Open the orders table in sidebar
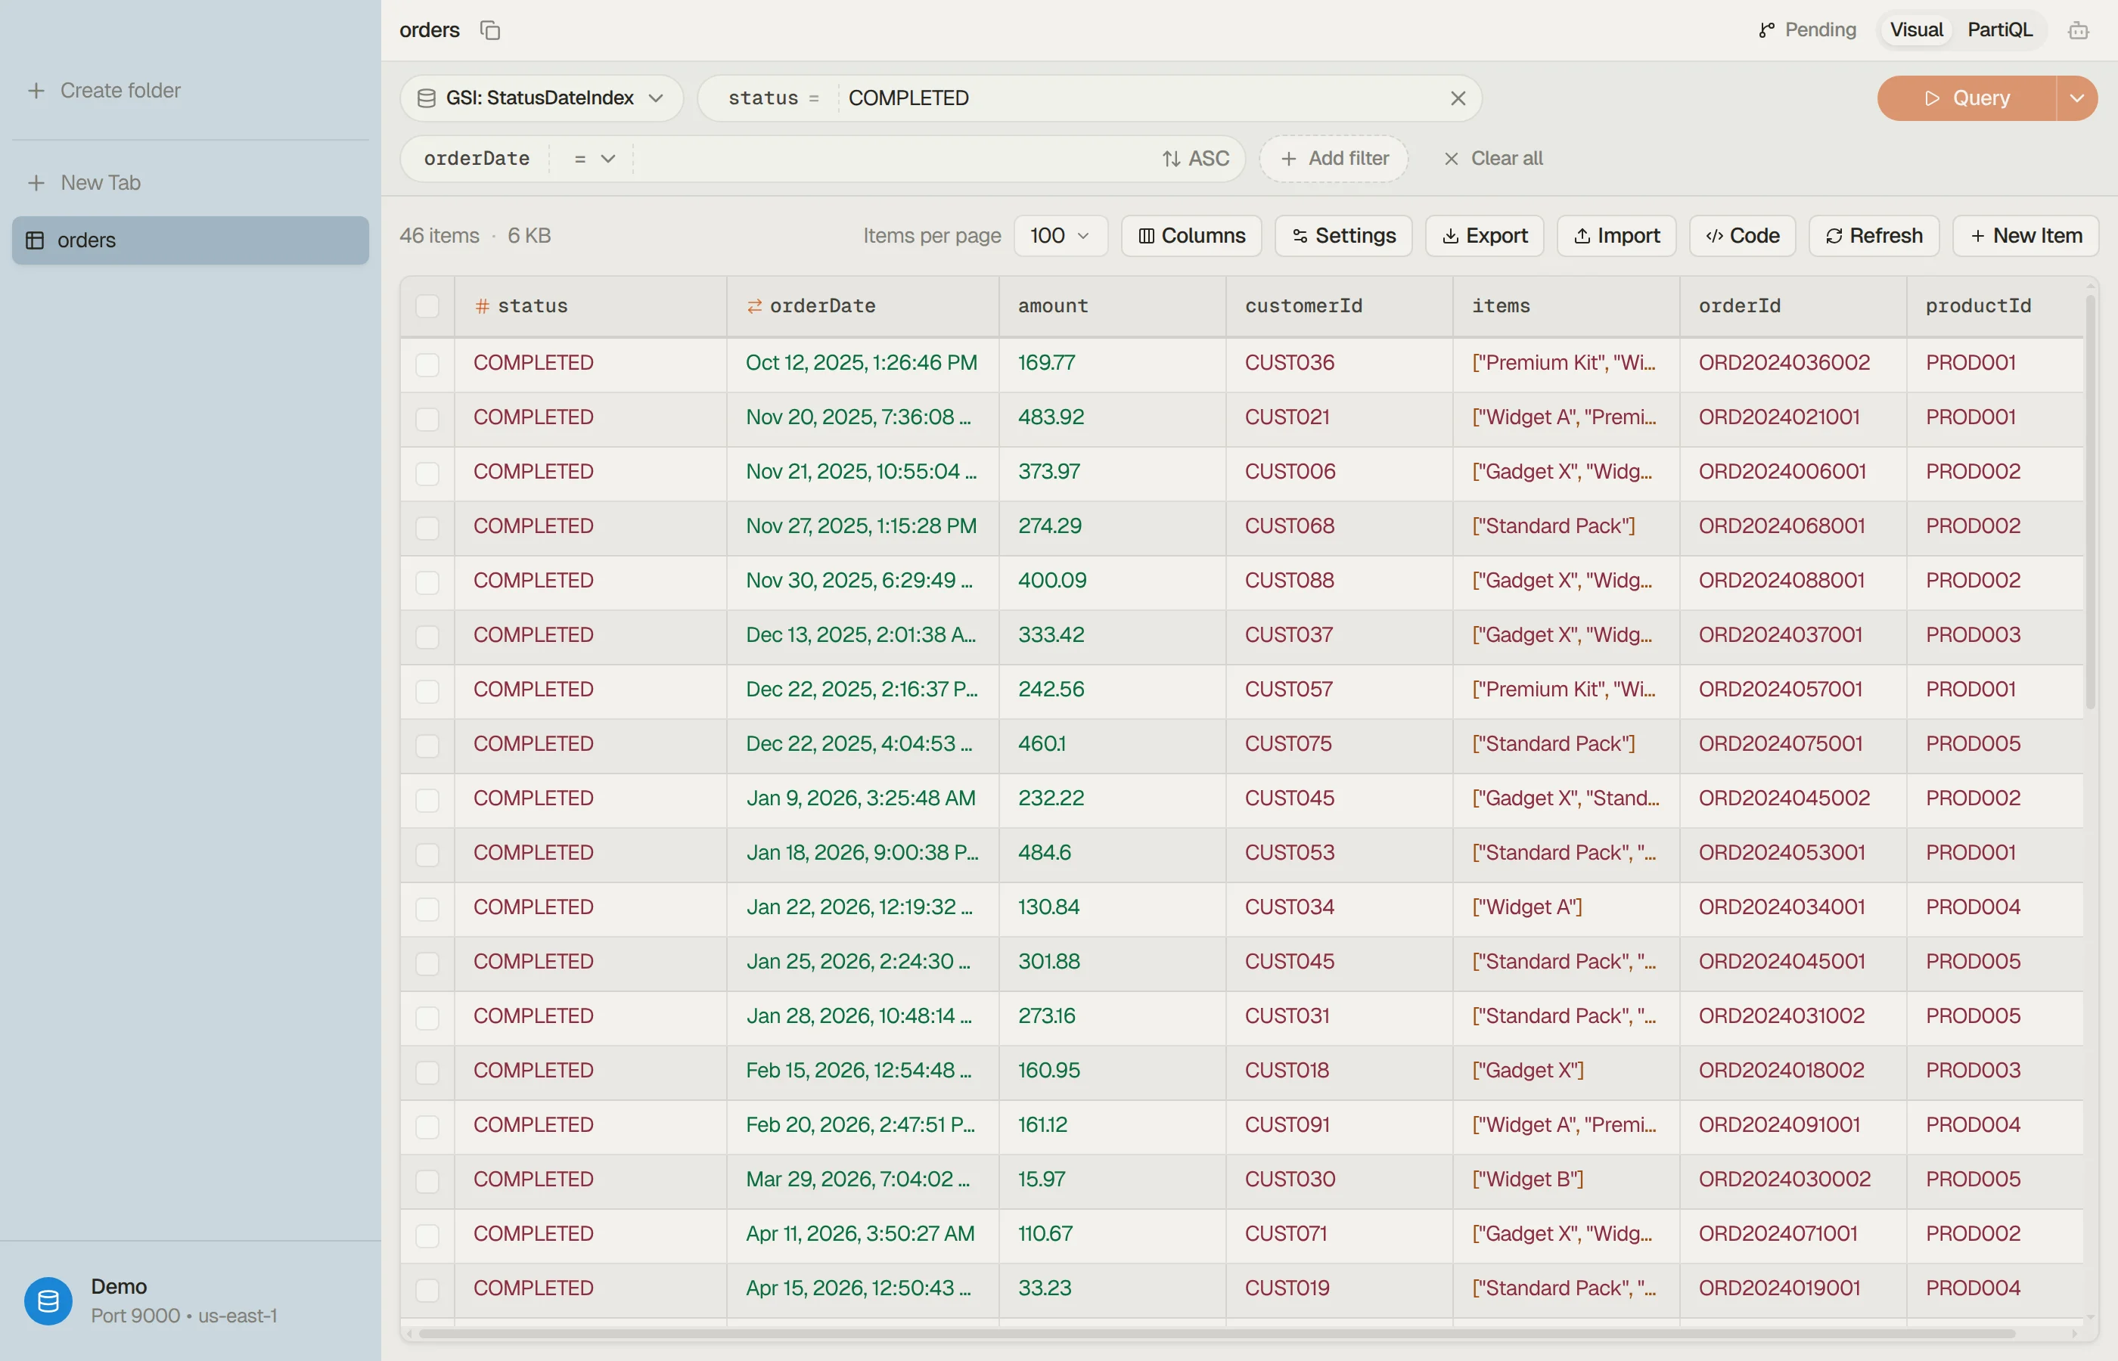2118x1361 pixels. [x=190, y=240]
